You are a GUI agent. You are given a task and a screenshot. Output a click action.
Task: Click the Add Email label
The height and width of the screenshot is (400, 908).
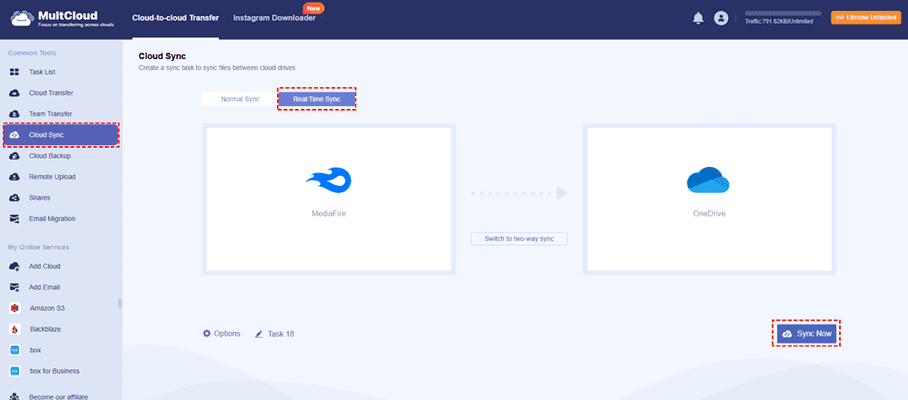click(44, 288)
